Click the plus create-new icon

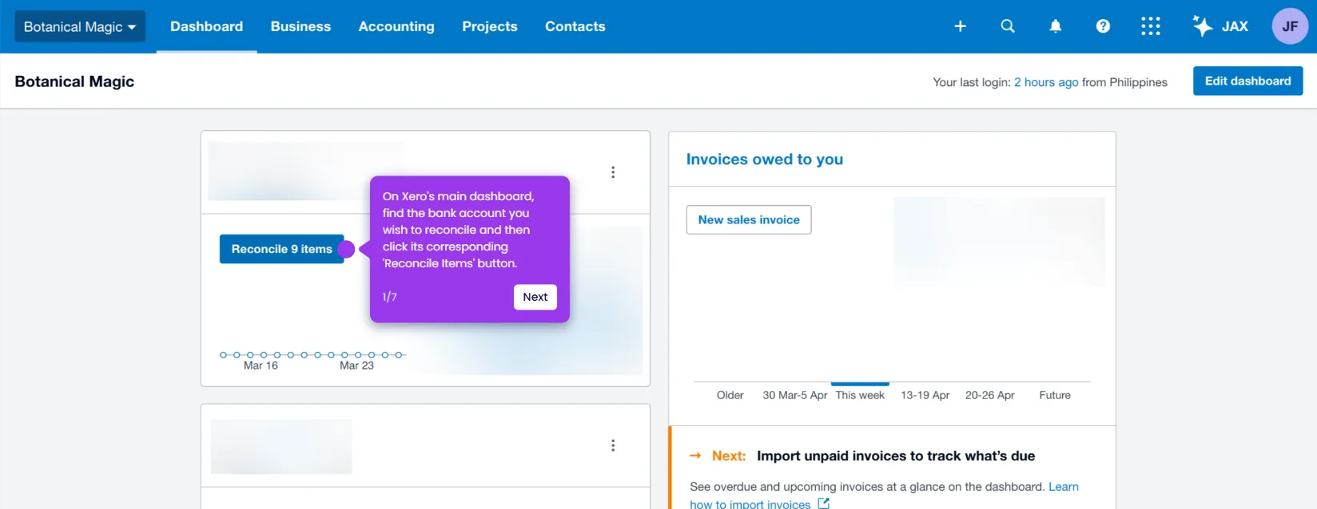961,26
